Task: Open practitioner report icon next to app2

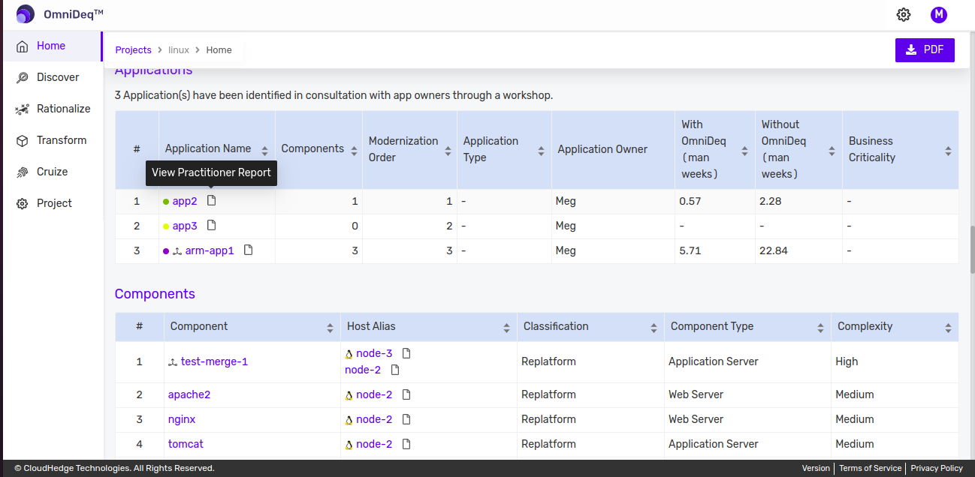Action: point(212,200)
